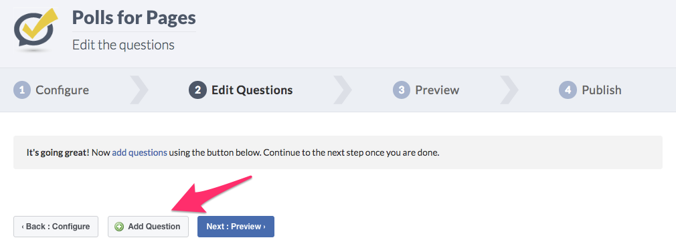Click the step 3 number circle
Image resolution: width=676 pixels, height=252 pixels.
(x=402, y=90)
